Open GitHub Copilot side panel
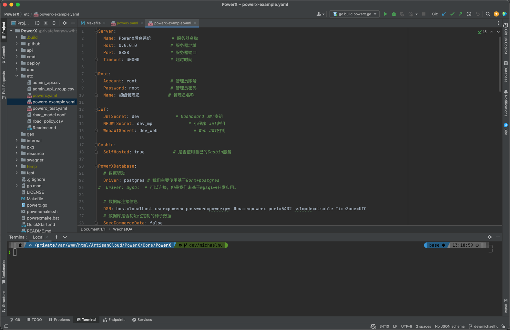This screenshot has width=510, height=330. coord(506,38)
